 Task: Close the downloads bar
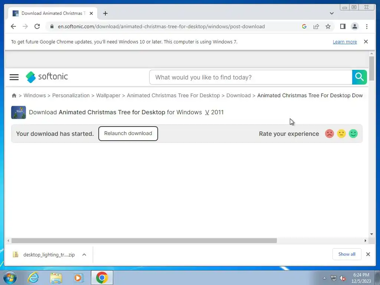pyautogui.click(x=368, y=254)
